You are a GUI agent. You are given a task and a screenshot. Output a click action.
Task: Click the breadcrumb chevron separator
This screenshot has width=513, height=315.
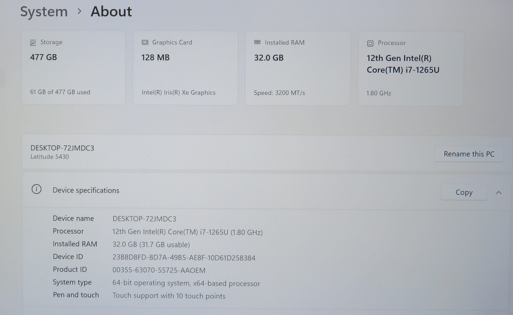point(79,11)
